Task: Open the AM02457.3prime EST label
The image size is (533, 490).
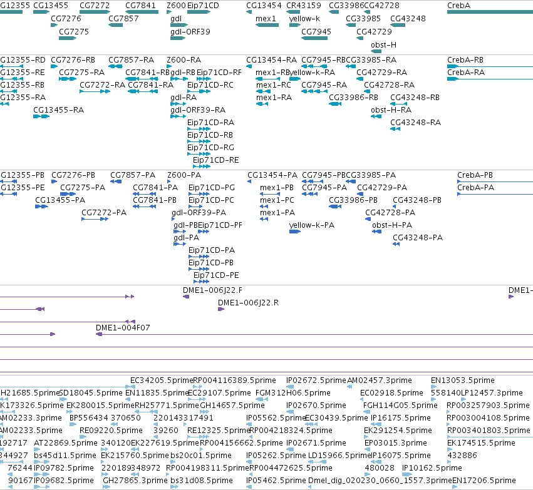Action: click(x=380, y=380)
